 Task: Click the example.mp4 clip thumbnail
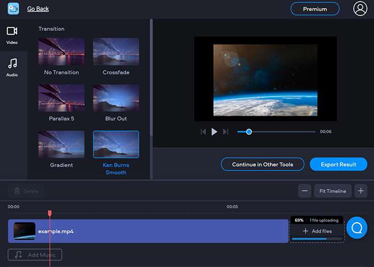25,231
